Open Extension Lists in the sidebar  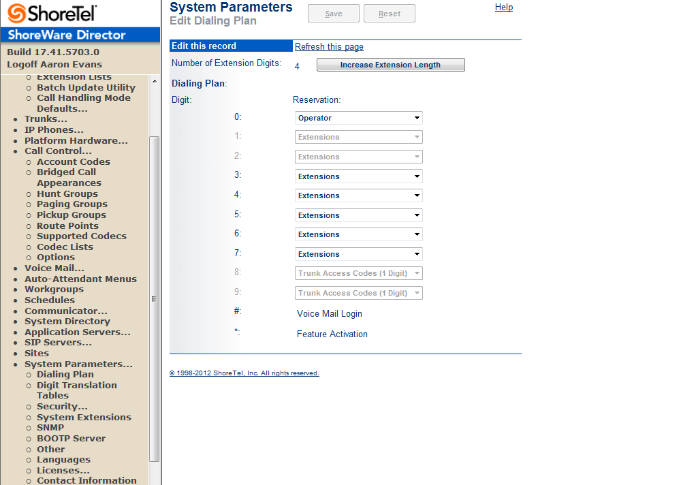[x=74, y=78]
